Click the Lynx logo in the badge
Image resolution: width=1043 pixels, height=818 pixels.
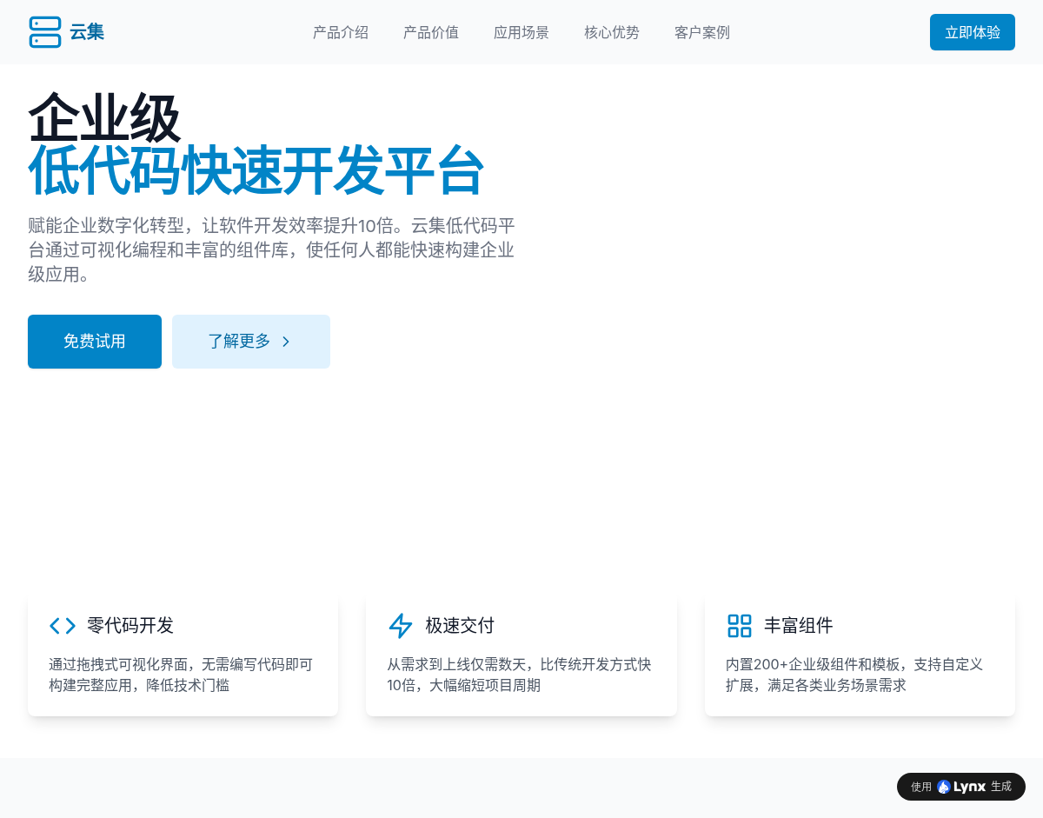click(x=961, y=787)
